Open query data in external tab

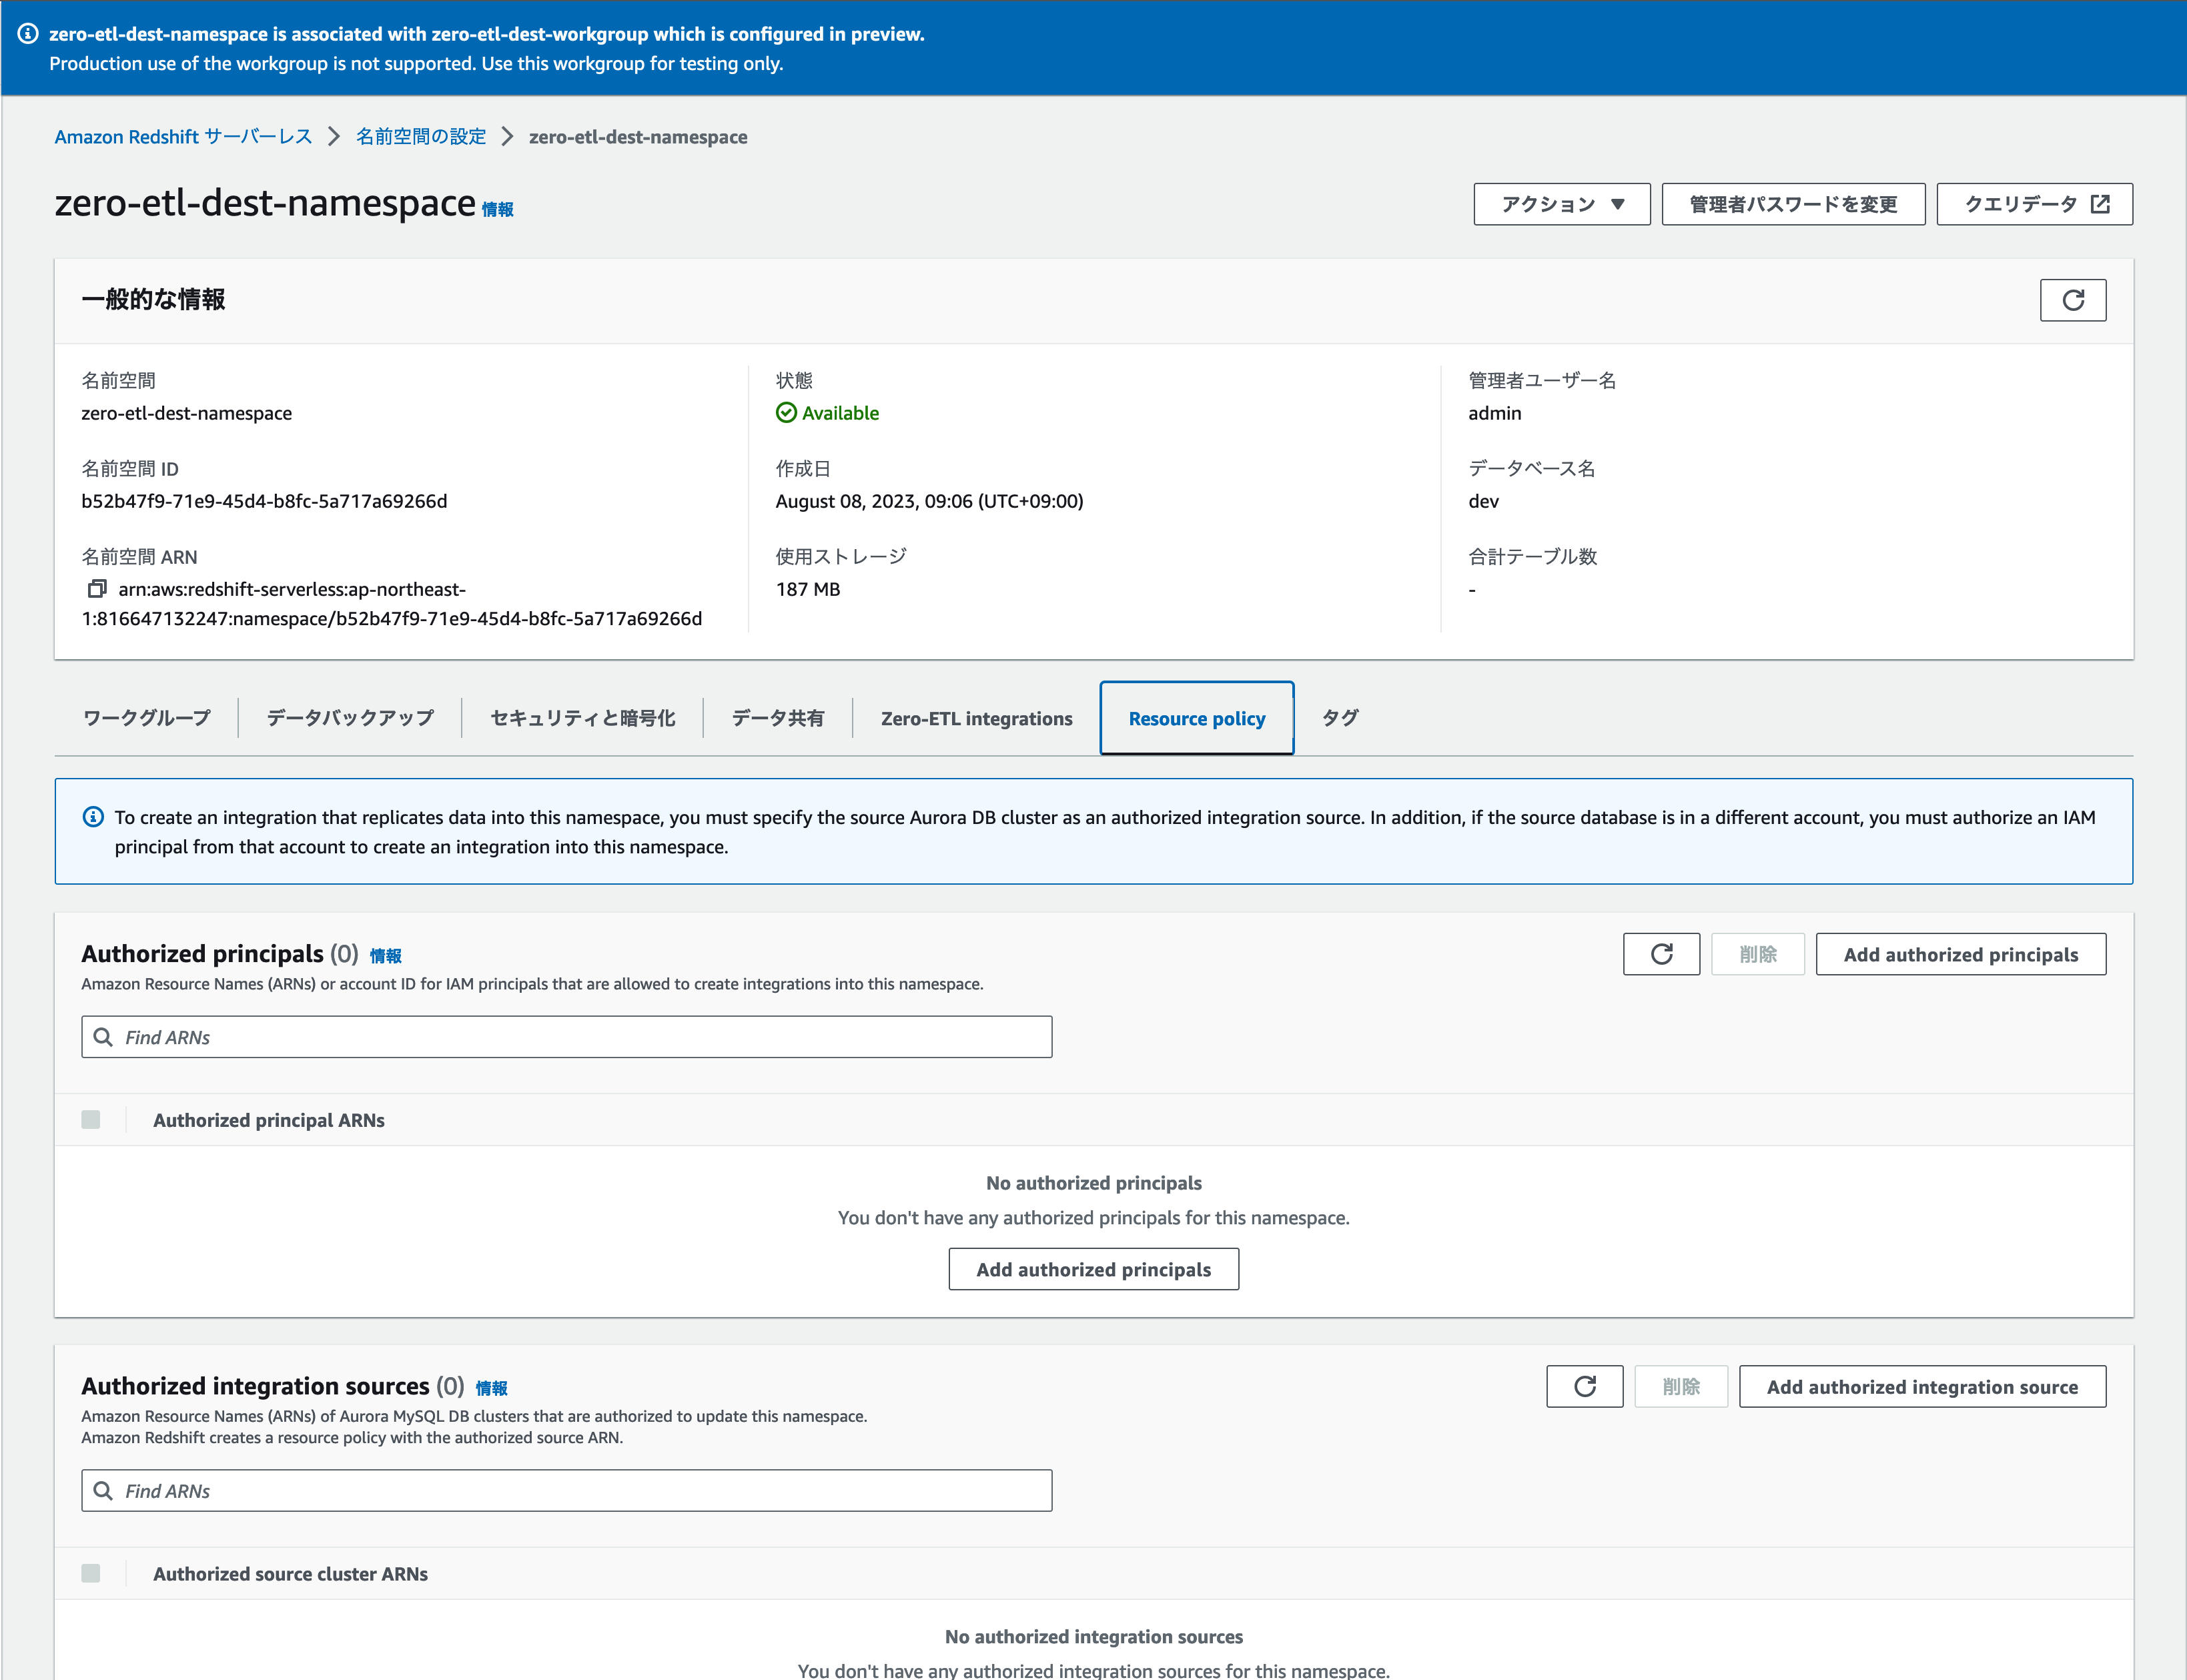2034,204
